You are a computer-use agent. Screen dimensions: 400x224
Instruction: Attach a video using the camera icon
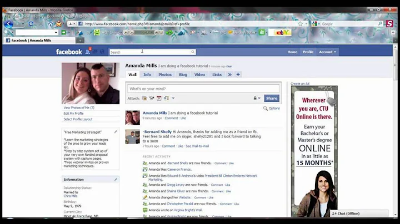(152, 98)
